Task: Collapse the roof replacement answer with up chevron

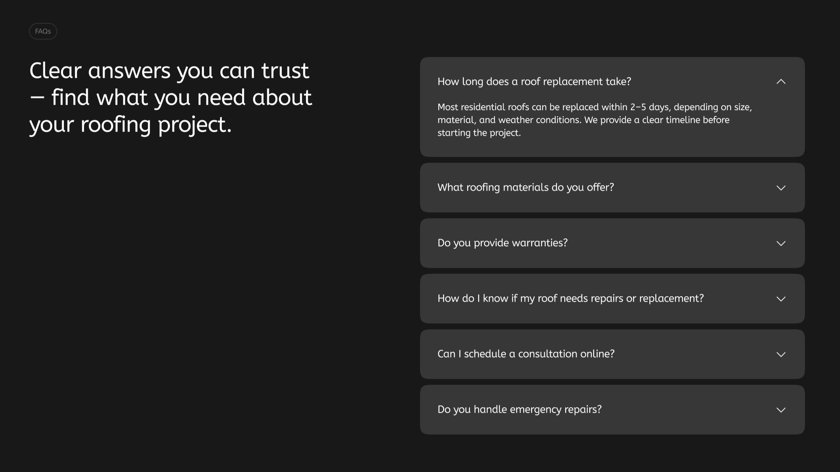Action: coord(781,82)
